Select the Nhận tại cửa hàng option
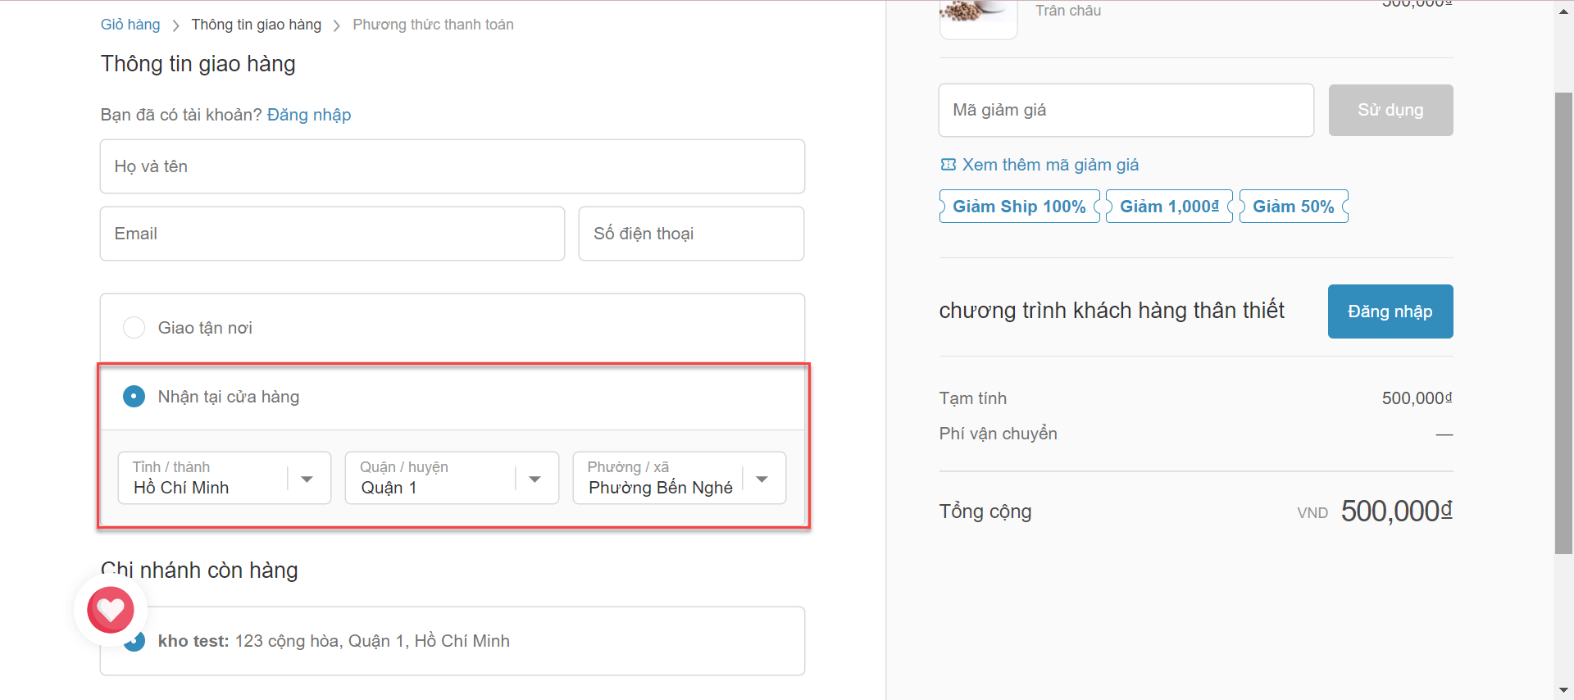This screenshot has width=1574, height=700. [134, 397]
